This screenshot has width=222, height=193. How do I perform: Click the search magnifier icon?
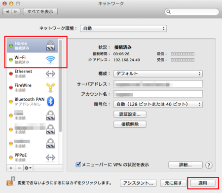pyautogui.click(x=168, y=12)
